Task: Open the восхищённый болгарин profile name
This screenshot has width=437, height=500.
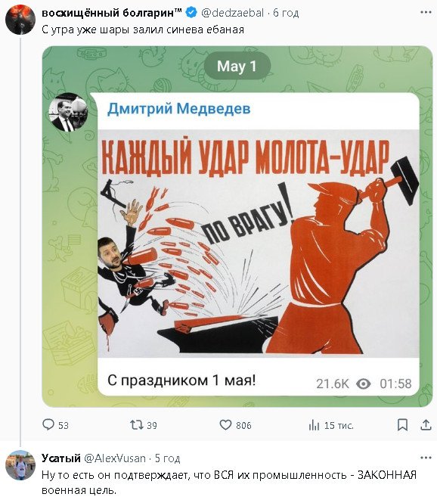Action: pos(112,13)
